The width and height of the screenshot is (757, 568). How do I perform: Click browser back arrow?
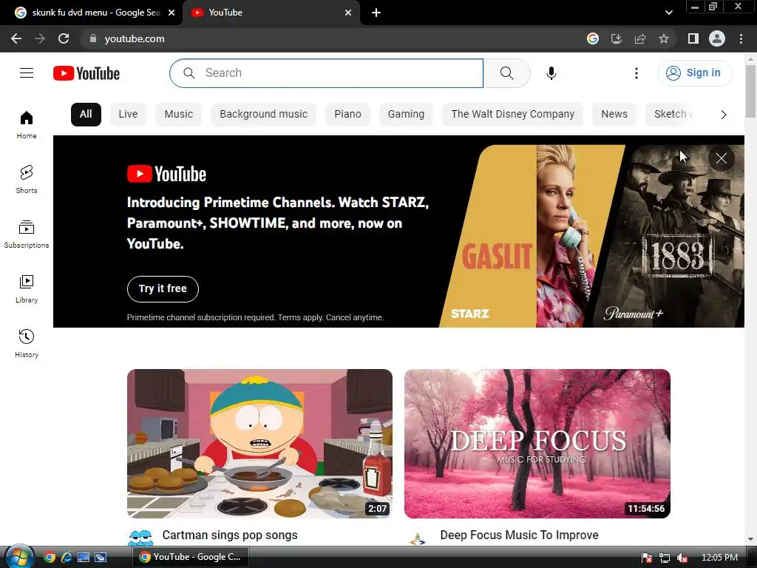(16, 38)
